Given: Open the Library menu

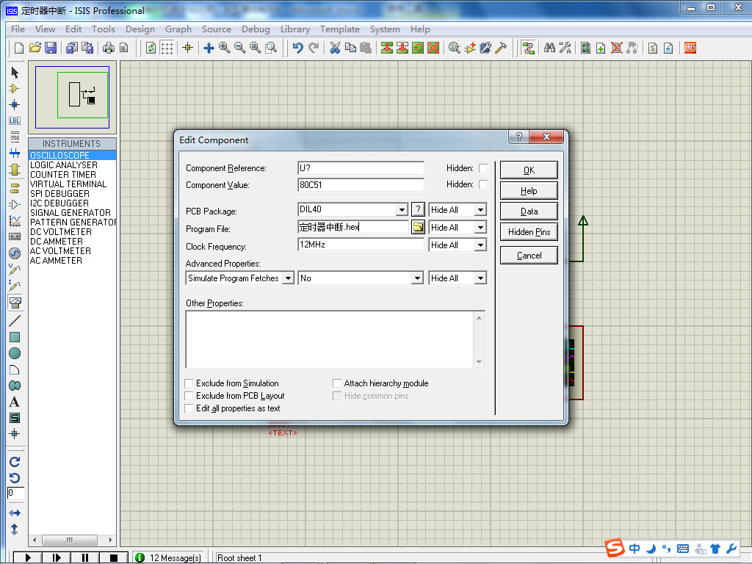Looking at the screenshot, I should pos(294,29).
